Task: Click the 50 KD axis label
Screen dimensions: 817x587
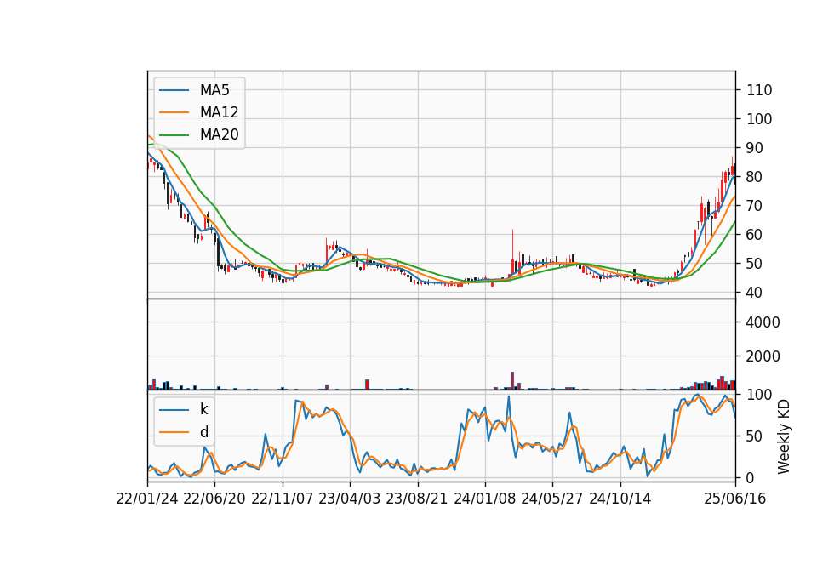Action: 755,436
